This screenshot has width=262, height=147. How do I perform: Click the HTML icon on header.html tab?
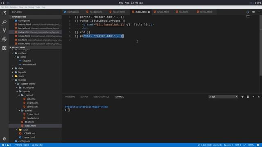[87, 12]
